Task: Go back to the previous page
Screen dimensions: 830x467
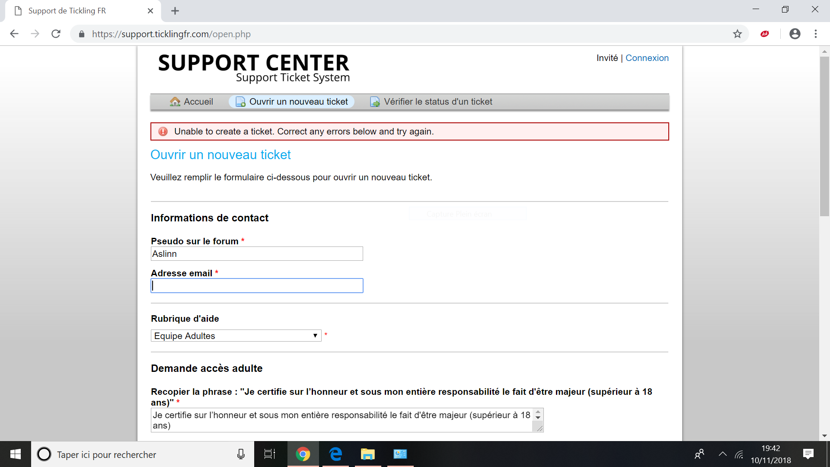Action: tap(14, 34)
